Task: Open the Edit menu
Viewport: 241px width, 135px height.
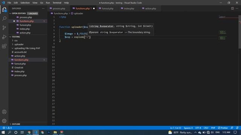Action: 16,3
